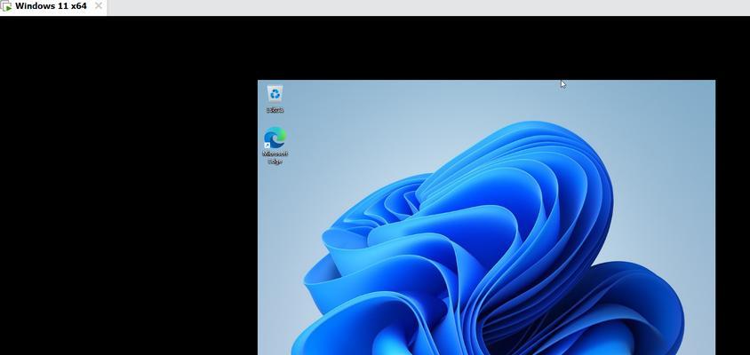Close the Windows 11 x64 tab

[x=99, y=6]
